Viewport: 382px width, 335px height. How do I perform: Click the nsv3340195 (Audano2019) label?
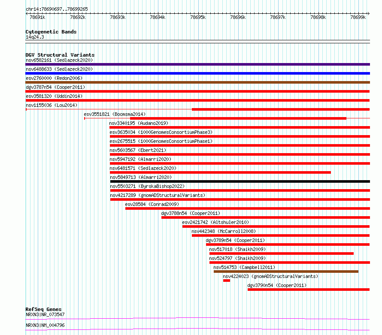(139, 123)
